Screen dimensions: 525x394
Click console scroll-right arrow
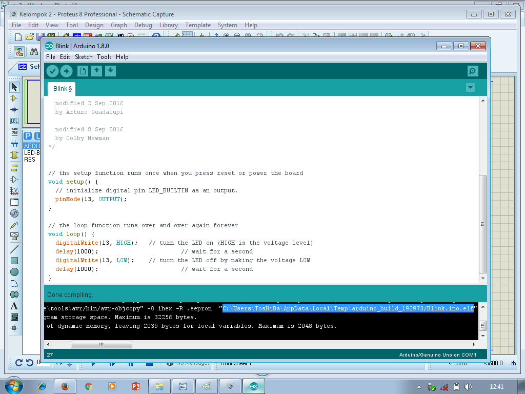pos(474,344)
